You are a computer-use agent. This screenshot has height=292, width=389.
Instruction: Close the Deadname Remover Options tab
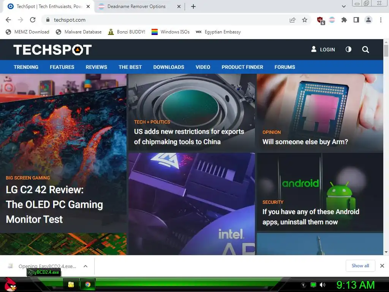179,6
